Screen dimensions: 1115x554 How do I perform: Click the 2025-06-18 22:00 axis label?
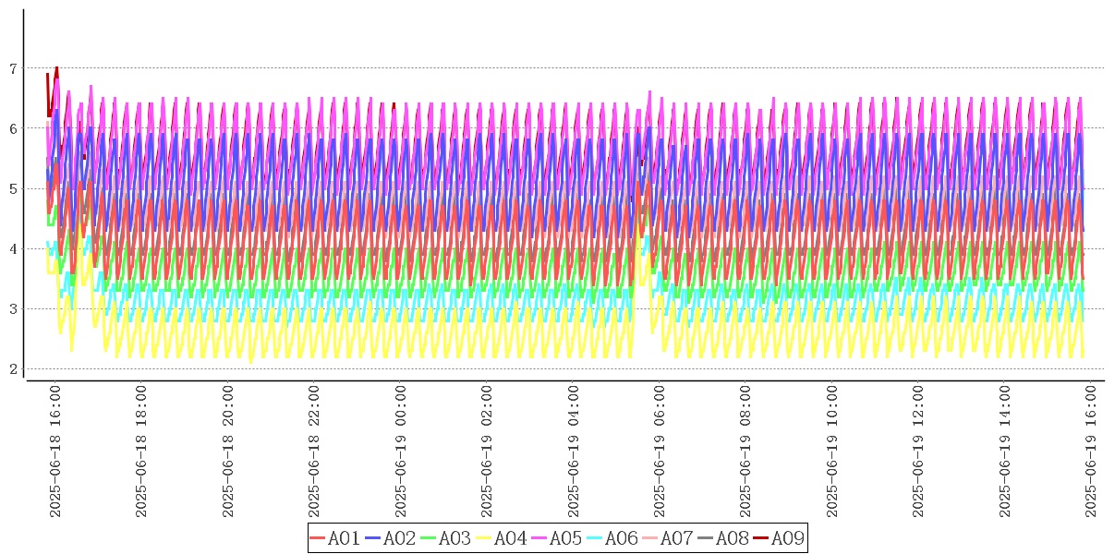click(x=314, y=451)
